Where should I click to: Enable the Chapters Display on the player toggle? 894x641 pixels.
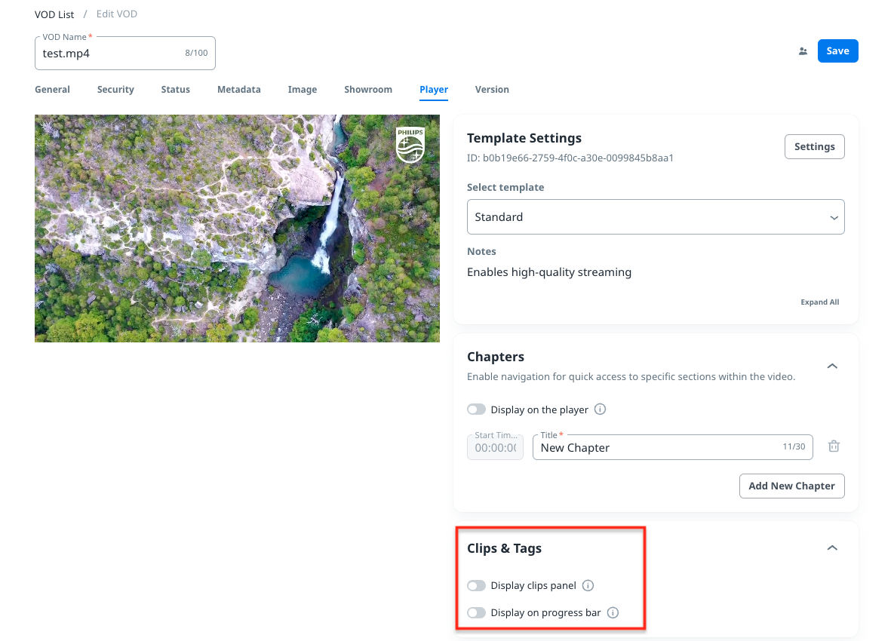click(x=476, y=409)
